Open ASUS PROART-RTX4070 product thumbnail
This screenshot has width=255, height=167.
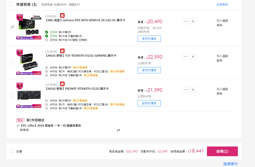coord(29,95)
